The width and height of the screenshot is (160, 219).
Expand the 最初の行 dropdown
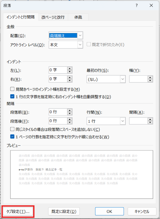pyautogui.click(x=123, y=79)
